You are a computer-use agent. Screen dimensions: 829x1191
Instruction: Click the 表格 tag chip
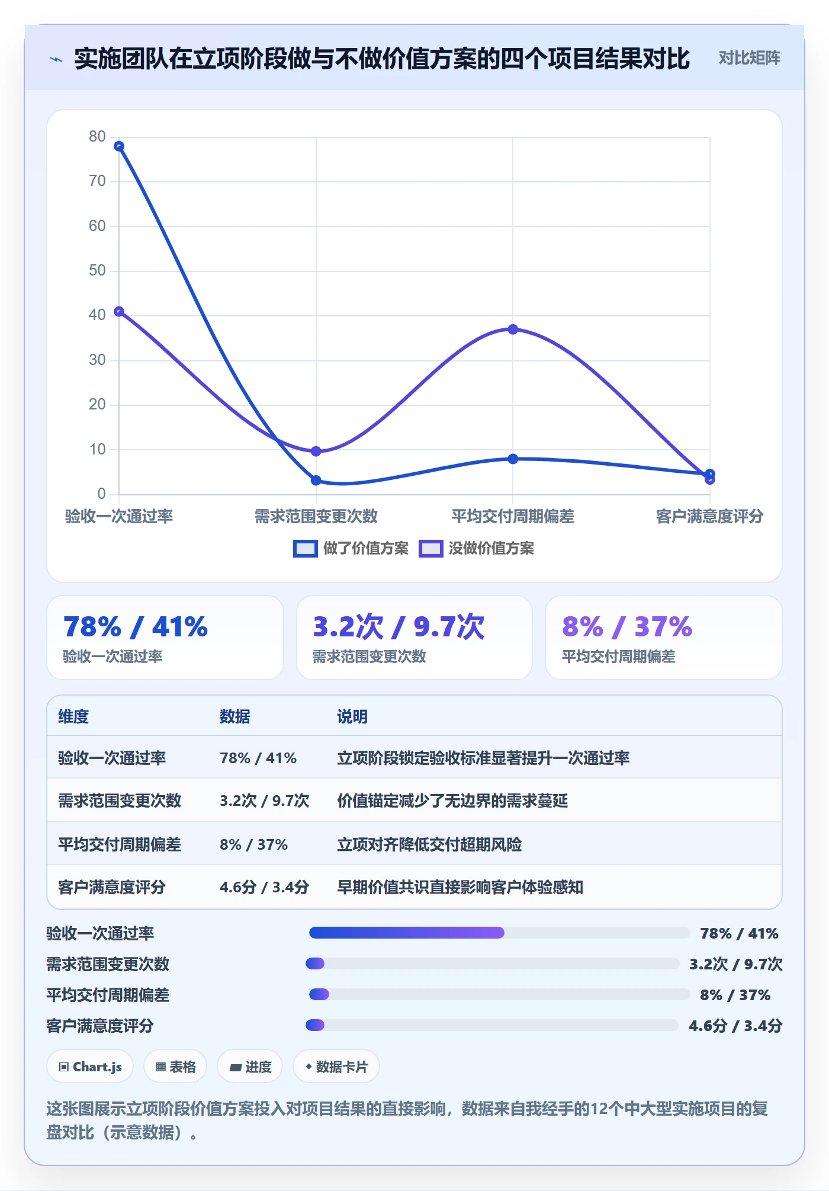click(175, 1067)
